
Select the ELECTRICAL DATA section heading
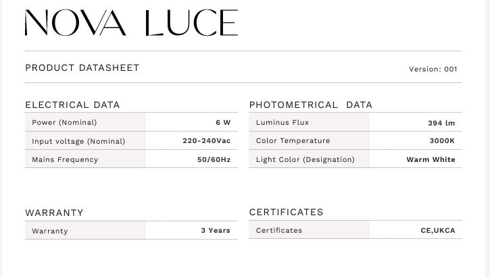click(x=72, y=105)
